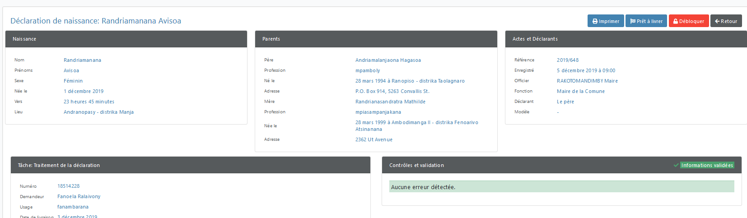This screenshot has width=747, height=218.
Task: Click the birthplace Andranopasy - distrika Manja
Action: click(98, 112)
